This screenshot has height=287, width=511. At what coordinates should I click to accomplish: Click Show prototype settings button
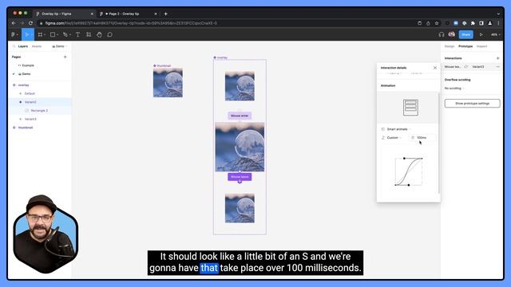click(472, 104)
